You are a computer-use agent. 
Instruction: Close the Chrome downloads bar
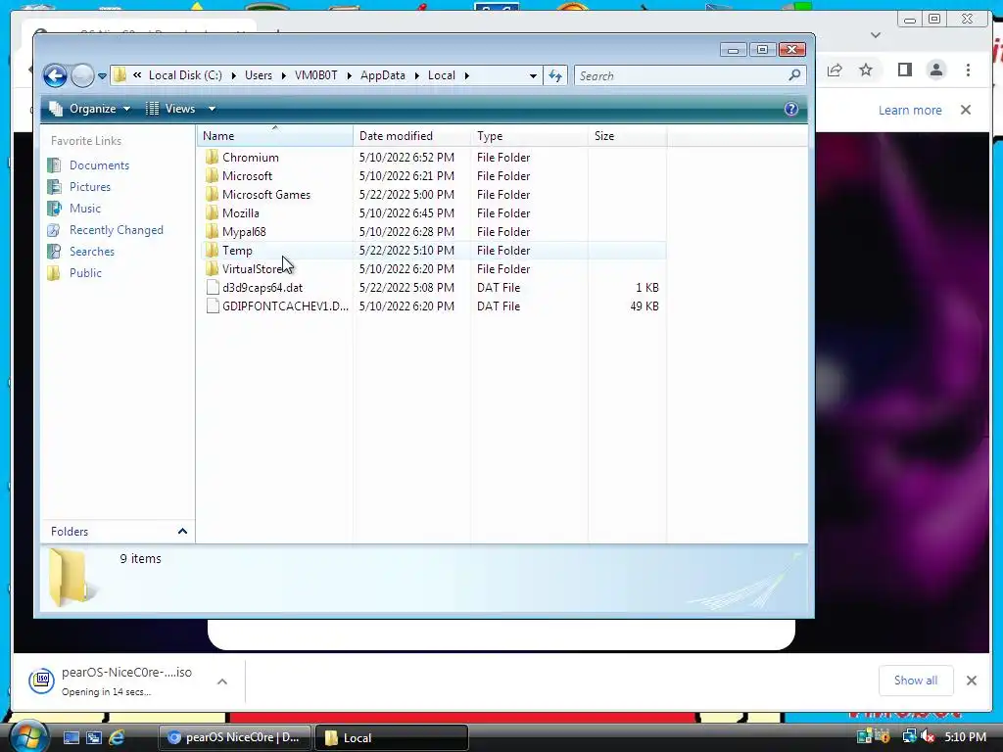(972, 681)
